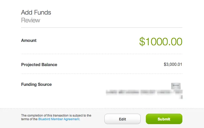This screenshot has width=204, height=128.
Task: Click the Add Funds heading
Action: pos(36,12)
